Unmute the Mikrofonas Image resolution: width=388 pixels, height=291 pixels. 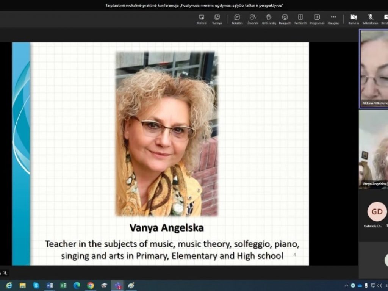(x=371, y=19)
